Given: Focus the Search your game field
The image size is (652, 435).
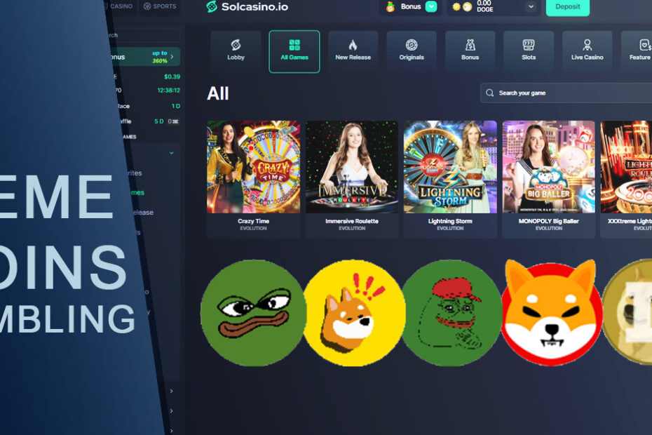Looking at the screenshot, I should pyautogui.click(x=566, y=93).
